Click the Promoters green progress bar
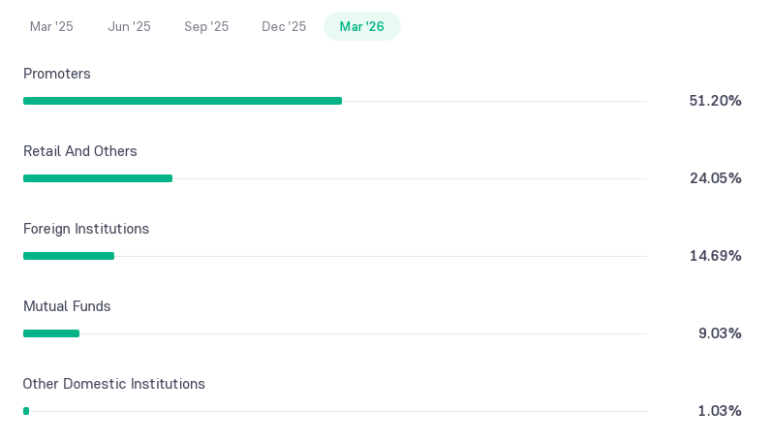The width and height of the screenshot is (772, 443). [x=183, y=101]
